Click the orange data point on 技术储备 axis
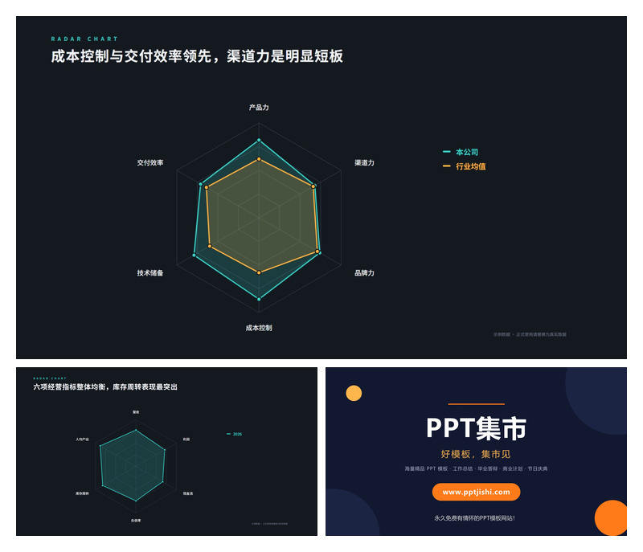 click(x=210, y=247)
